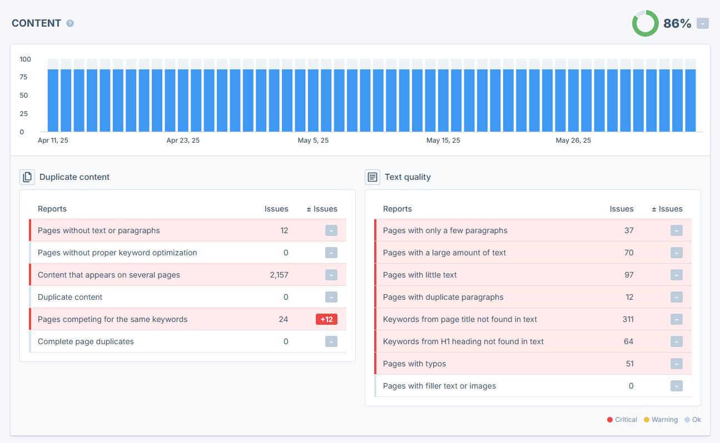Viewport: 720px width, 443px height.
Task: Click the red +12 issues badge
Action: tap(326, 319)
